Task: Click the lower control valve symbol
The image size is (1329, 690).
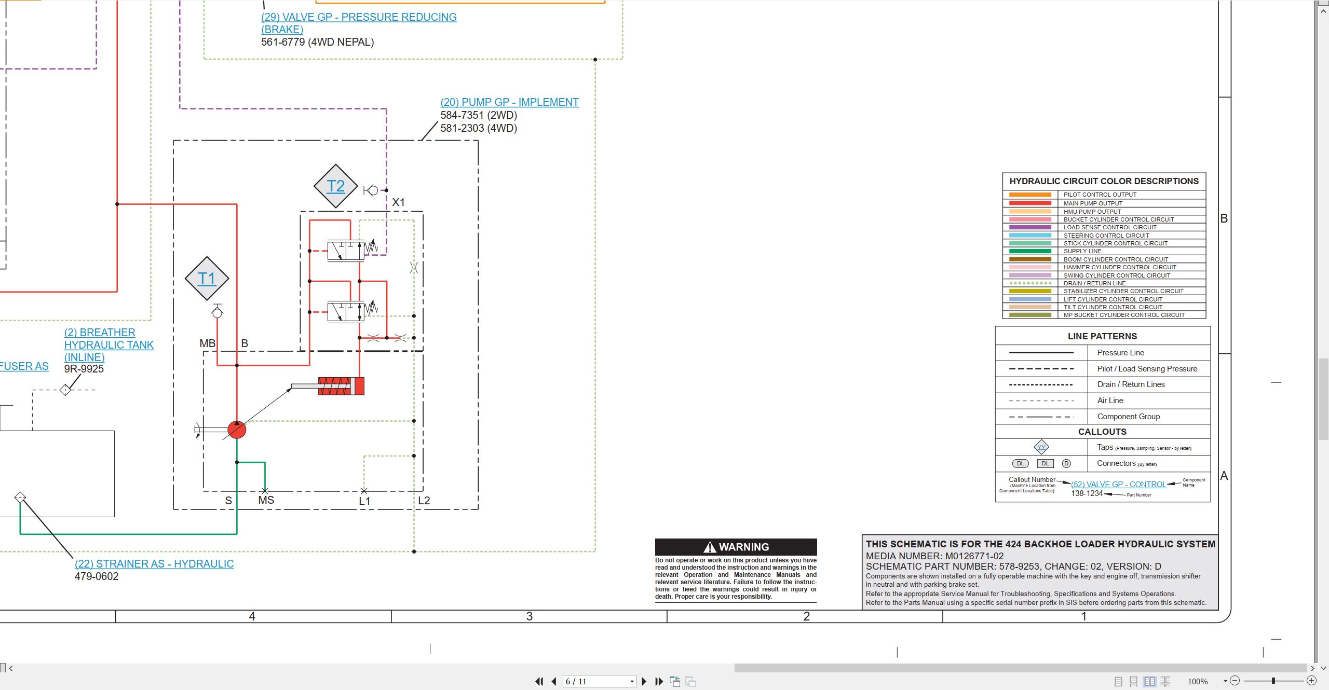Action: tap(346, 312)
